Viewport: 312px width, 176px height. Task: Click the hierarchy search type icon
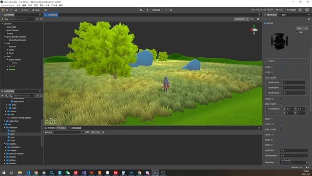pos(6,19)
